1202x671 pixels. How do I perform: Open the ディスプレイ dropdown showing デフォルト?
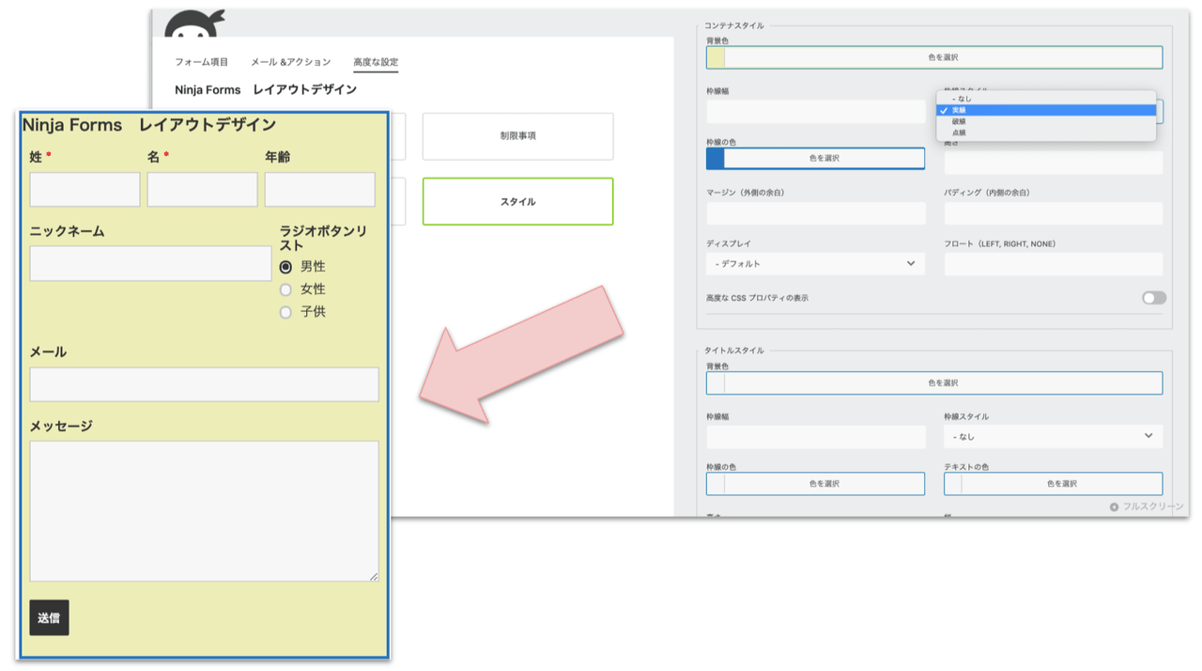[815, 264]
